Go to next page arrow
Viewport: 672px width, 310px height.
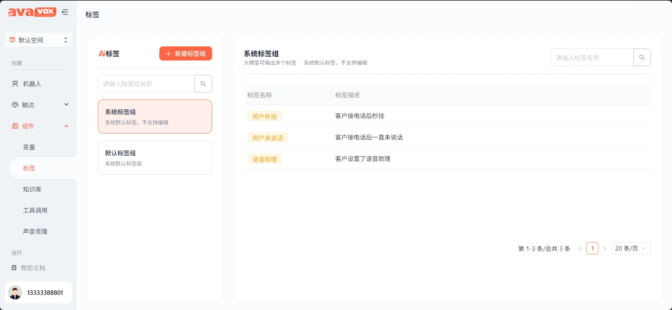604,248
